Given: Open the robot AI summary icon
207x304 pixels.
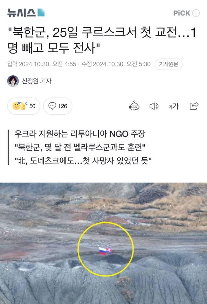Looking at the screenshot, I should (x=134, y=106).
